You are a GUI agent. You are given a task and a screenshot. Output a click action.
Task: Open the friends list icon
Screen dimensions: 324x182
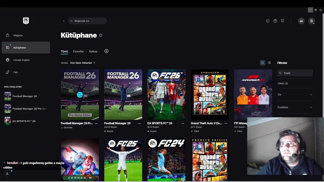(301, 21)
